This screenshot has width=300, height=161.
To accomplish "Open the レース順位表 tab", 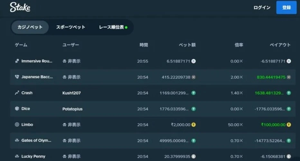I will pyautogui.click(x=113, y=27).
